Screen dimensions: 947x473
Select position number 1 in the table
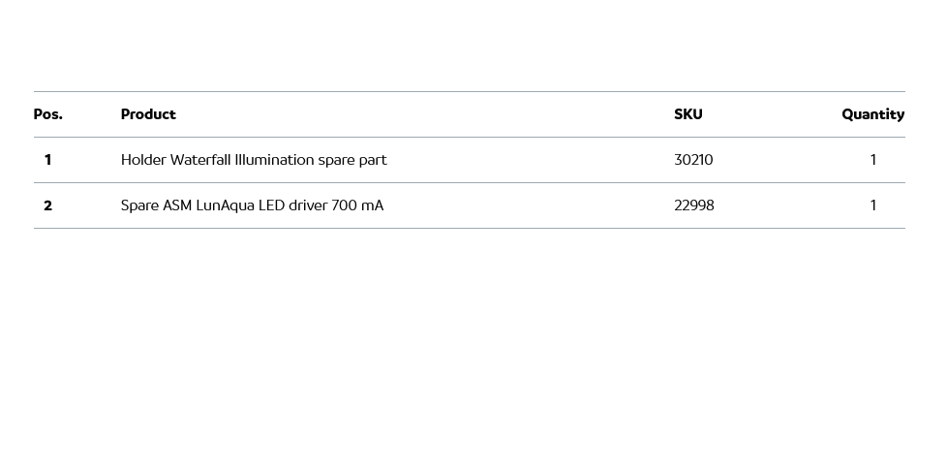point(47,160)
